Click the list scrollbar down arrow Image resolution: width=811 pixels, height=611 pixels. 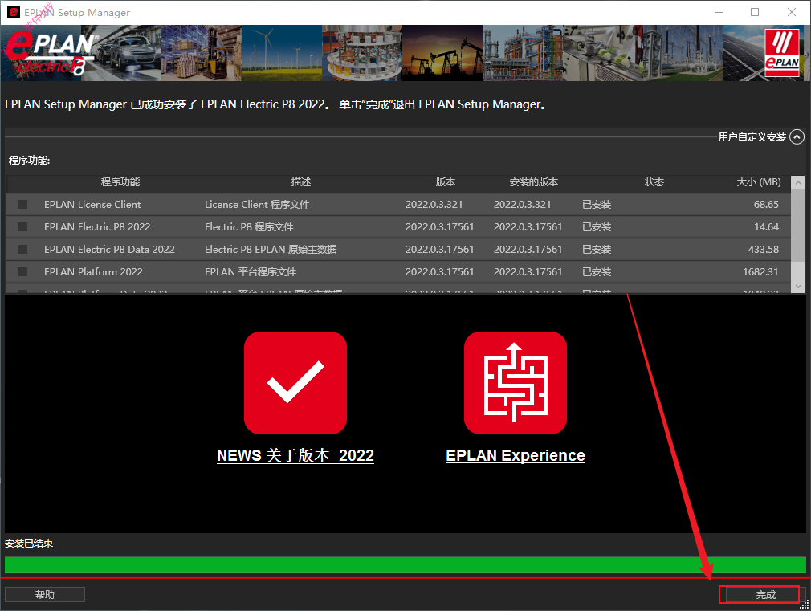[x=798, y=286]
